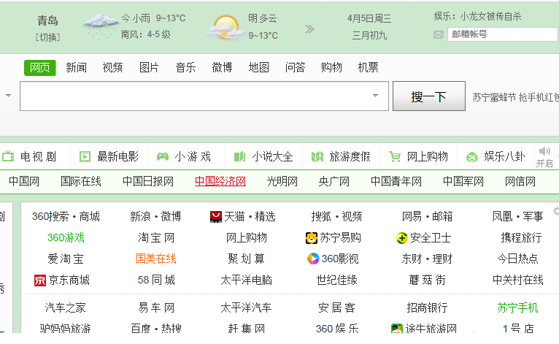This screenshot has width=559, height=344.
Task: Click the map icon beside 旅游度假
Action: (317, 156)
